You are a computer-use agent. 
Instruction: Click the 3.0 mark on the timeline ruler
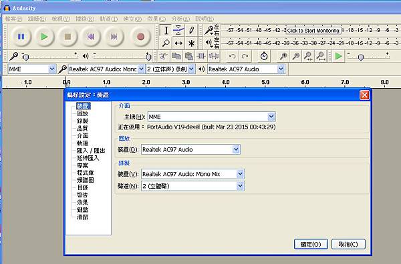click(186, 82)
